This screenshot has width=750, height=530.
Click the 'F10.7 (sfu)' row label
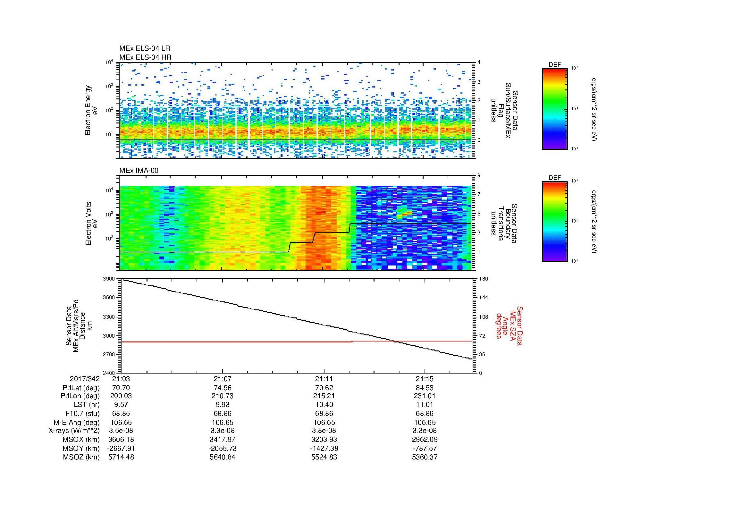coord(82,413)
